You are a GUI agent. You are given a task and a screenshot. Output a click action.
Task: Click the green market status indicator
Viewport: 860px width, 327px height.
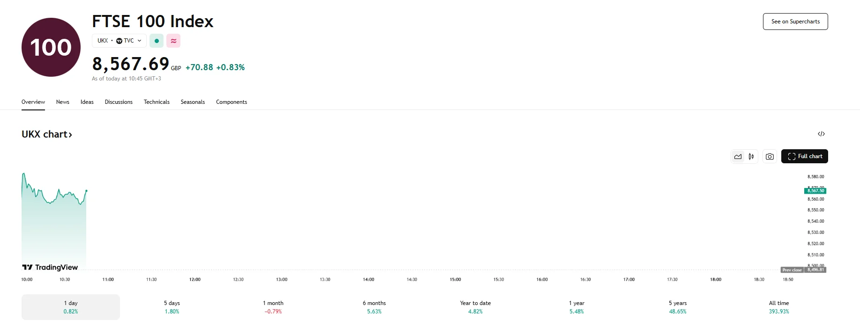(156, 41)
